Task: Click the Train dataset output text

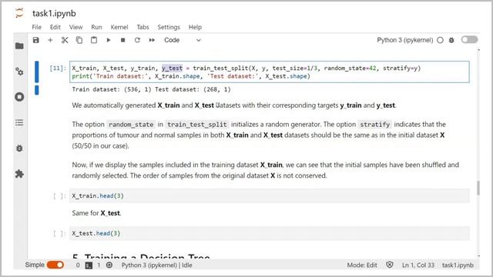Action: [151, 89]
